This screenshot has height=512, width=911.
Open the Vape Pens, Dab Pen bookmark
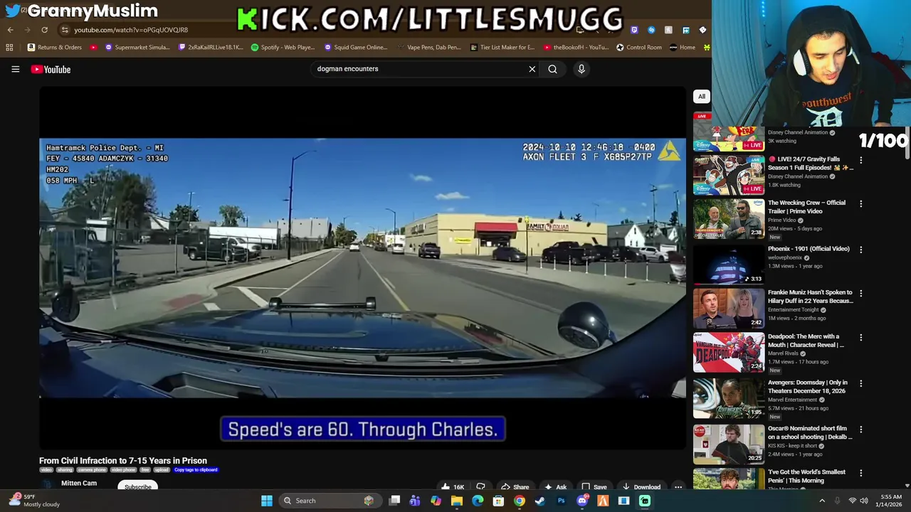click(429, 47)
